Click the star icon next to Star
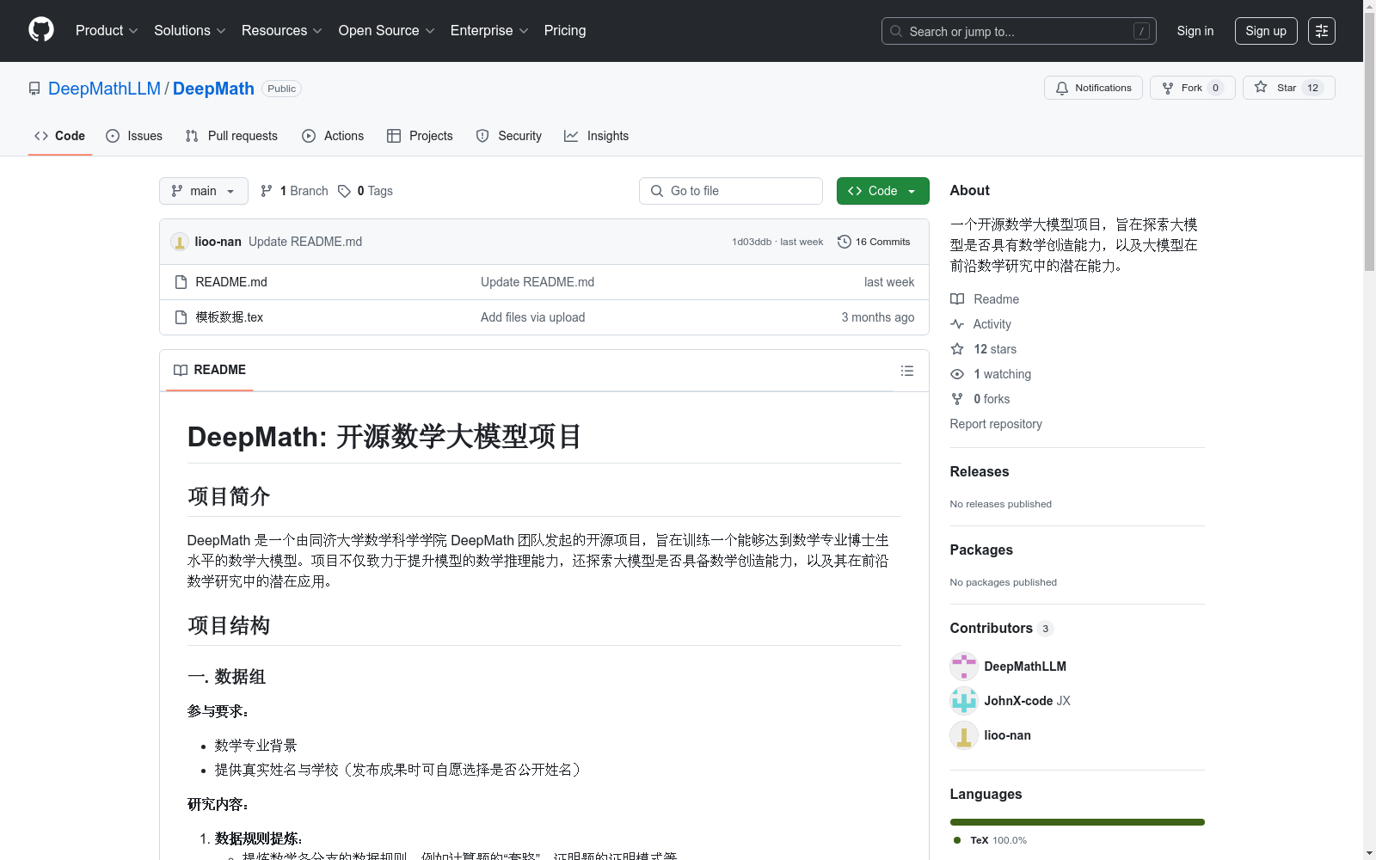Screen dimensions: 1376x860 coord(1261,87)
